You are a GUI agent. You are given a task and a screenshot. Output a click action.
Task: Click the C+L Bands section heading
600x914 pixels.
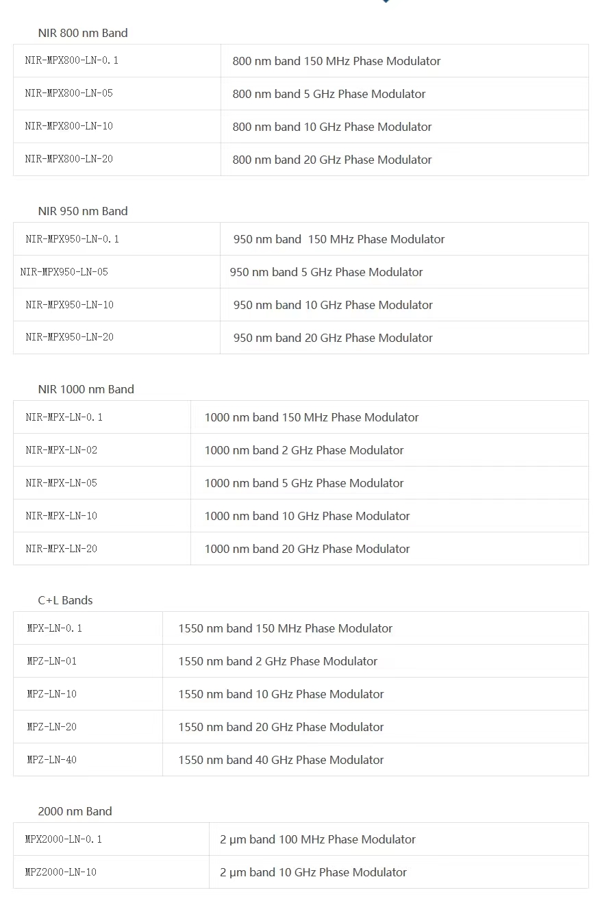pos(65,600)
